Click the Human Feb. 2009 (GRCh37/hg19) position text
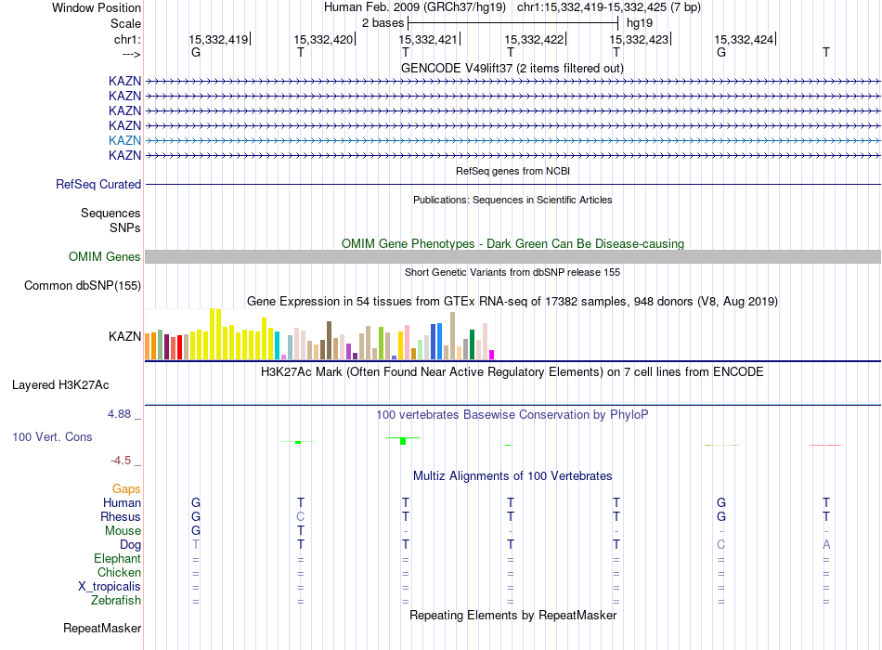This screenshot has height=650, width=882. click(415, 7)
